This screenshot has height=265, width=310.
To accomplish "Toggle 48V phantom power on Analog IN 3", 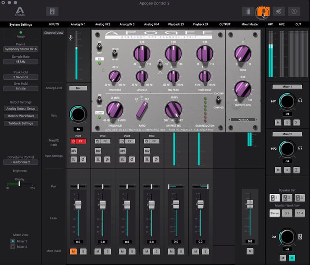I will pos(123,151).
